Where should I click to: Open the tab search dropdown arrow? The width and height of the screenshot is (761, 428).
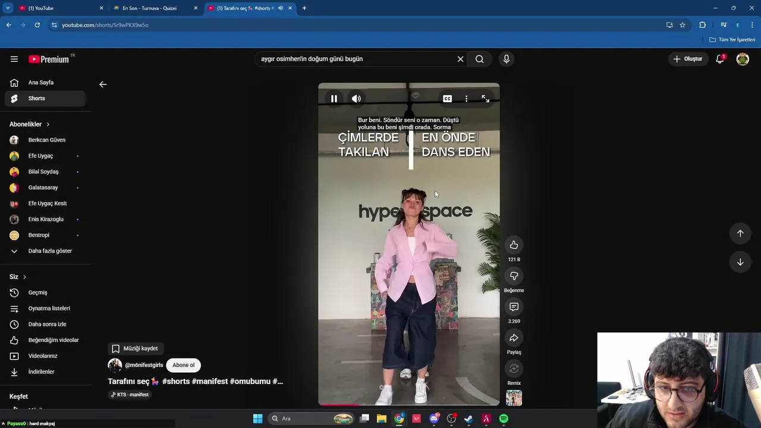pos(8,8)
